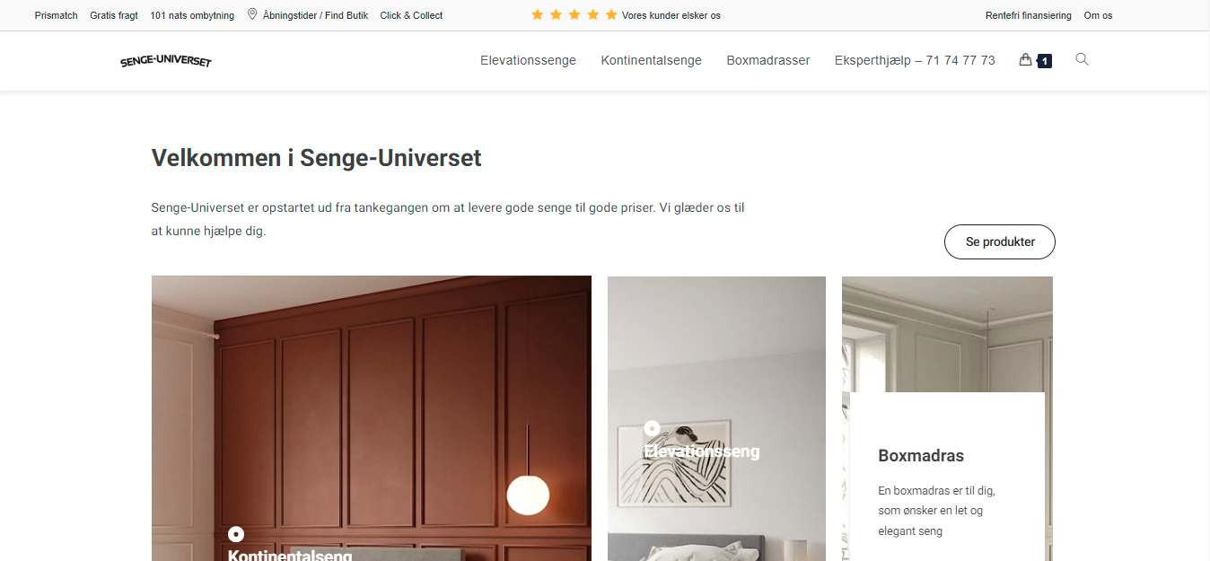Screen dimensions: 1210x561
Task: Open the Gratis fragt link
Action: [x=114, y=15]
